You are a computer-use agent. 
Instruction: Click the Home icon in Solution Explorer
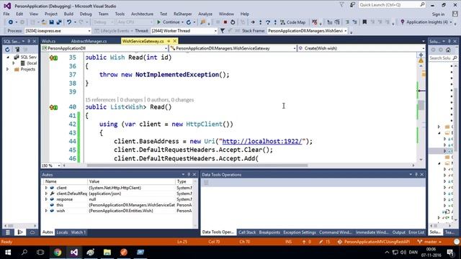point(448,50)
